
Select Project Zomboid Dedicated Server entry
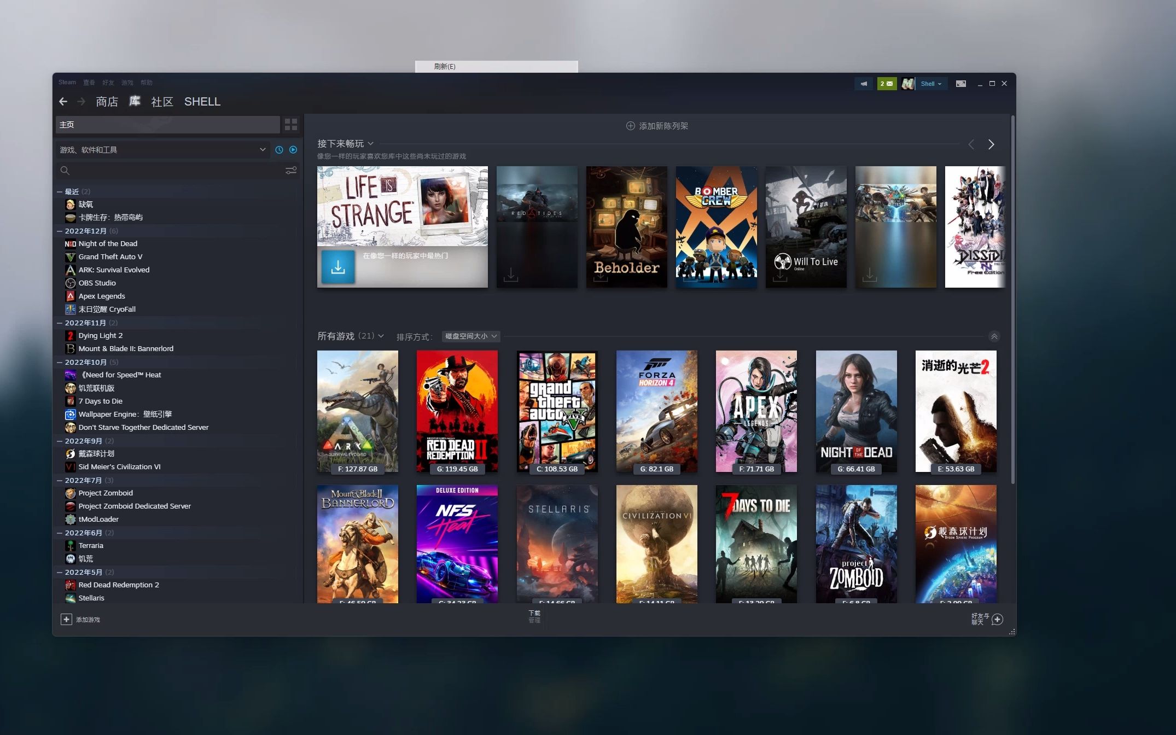click(135, 506)
